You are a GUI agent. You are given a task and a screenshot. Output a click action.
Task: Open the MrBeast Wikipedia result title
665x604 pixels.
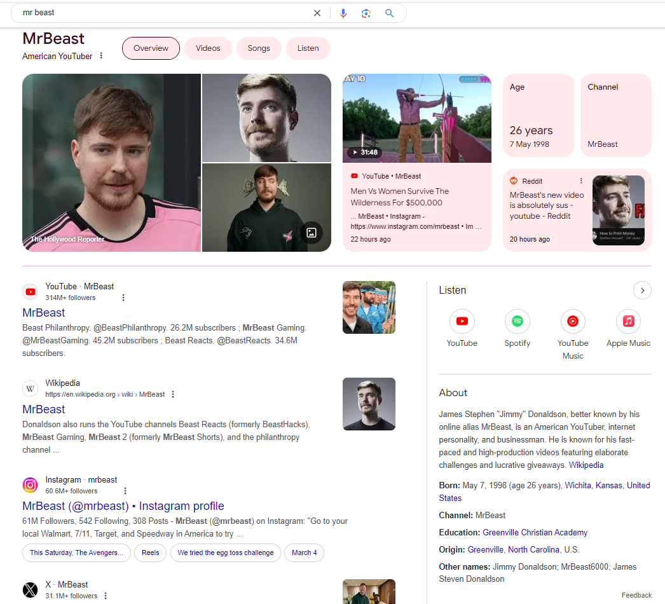pyautogui.click(x=44, y=409)
